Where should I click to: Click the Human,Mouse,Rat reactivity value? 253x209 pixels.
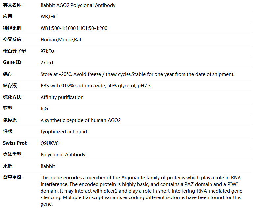click(61, 40)
